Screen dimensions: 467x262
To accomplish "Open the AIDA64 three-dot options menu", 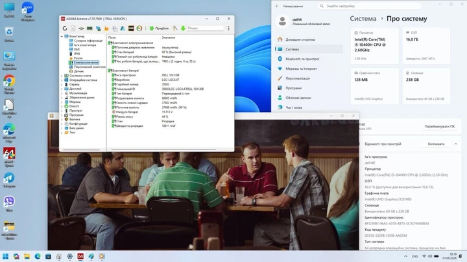I will click(229, 28).
